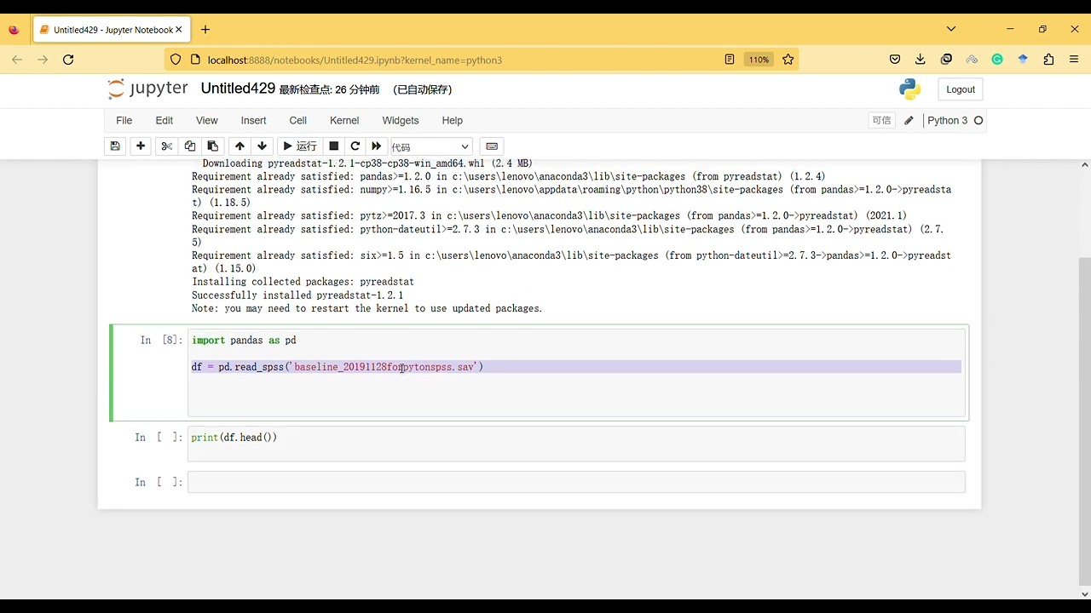Click the Jupyter logo
1091x613 pixels.
click(x=147, y=89)
